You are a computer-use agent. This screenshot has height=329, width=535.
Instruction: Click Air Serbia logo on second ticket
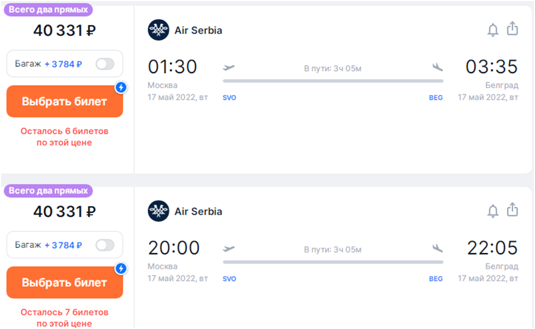tap(158, 211)
